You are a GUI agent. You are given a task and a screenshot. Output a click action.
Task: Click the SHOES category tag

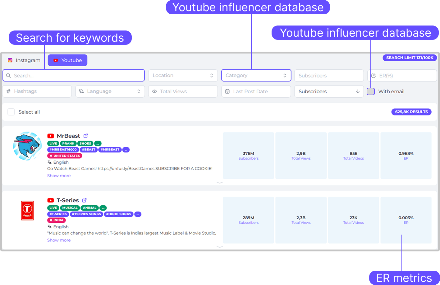(85, 143)
